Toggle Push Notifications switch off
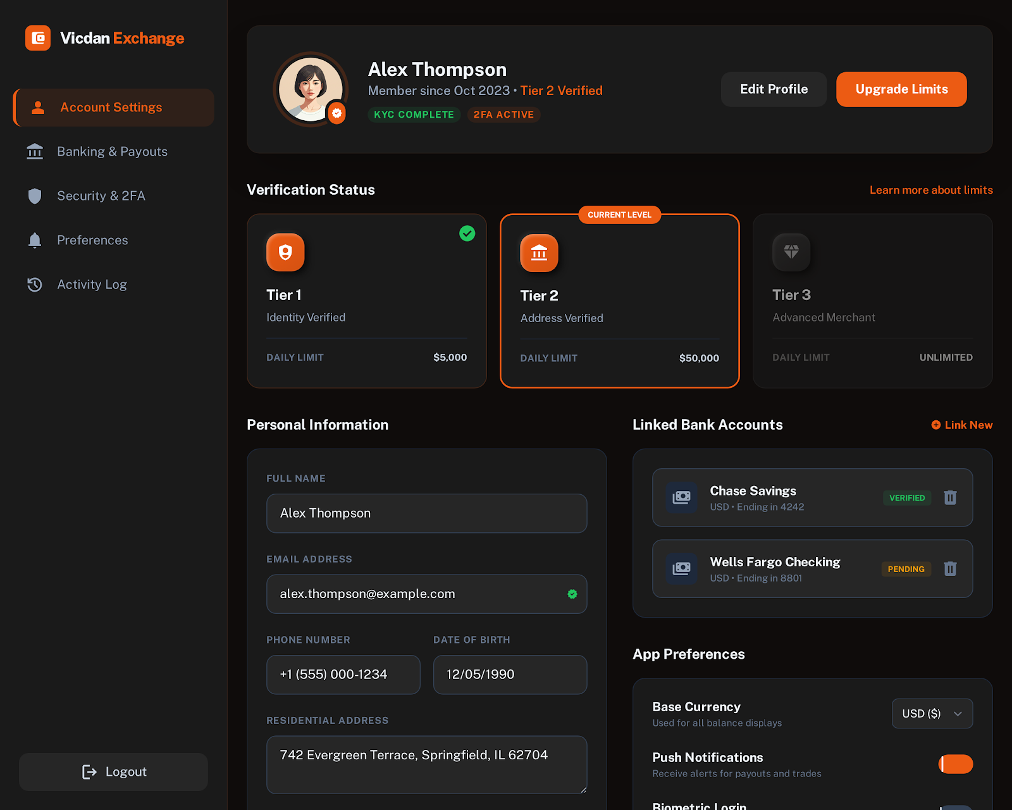This screenshot has height=810, width=1012. pos(955,764)
